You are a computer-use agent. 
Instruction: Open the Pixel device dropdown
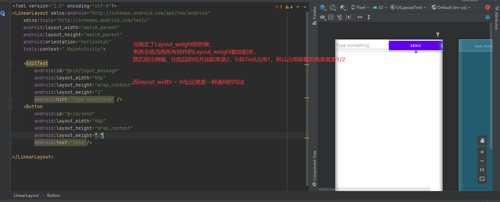tap(360, 7)
